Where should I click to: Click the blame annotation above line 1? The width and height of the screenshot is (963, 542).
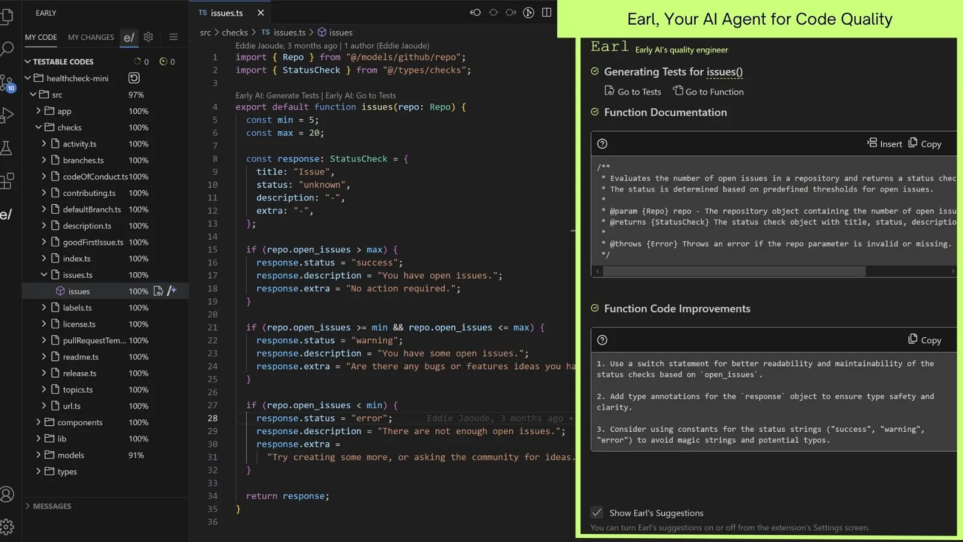pos(332,46)
